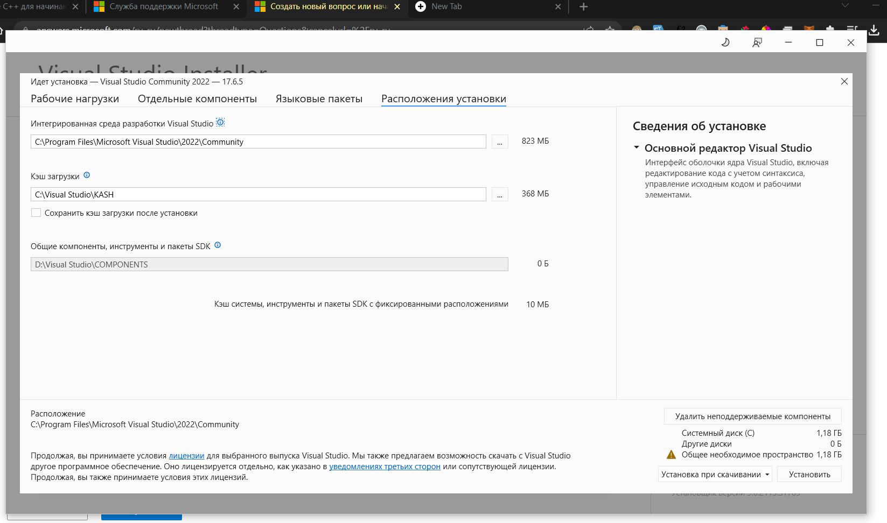The image size is (887, 523).
Task: Open browser downloads icon
Action: click(x=874, y=30)
